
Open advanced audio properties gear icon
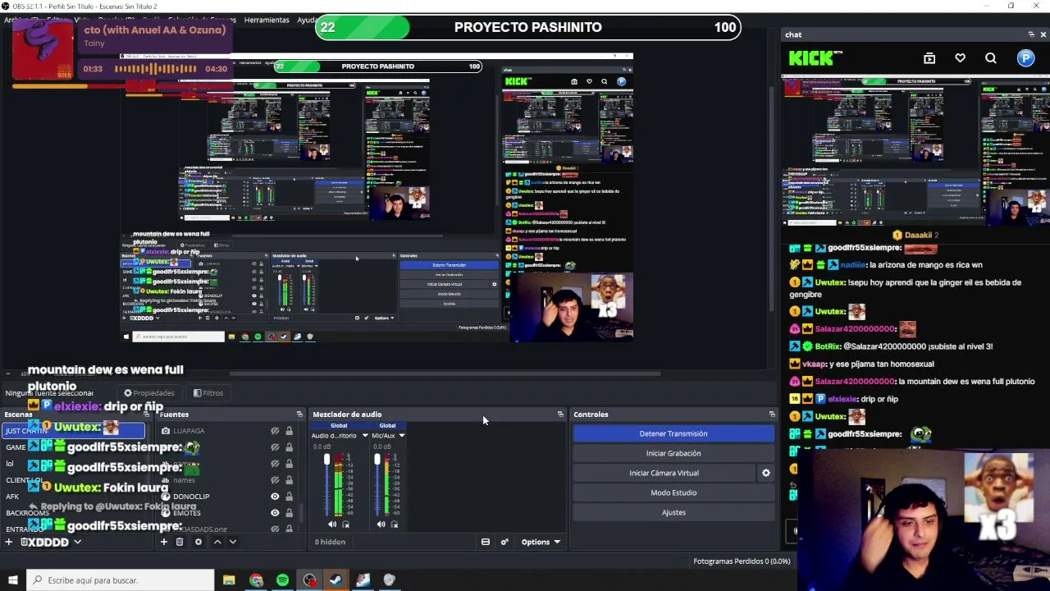click(504, 542)
